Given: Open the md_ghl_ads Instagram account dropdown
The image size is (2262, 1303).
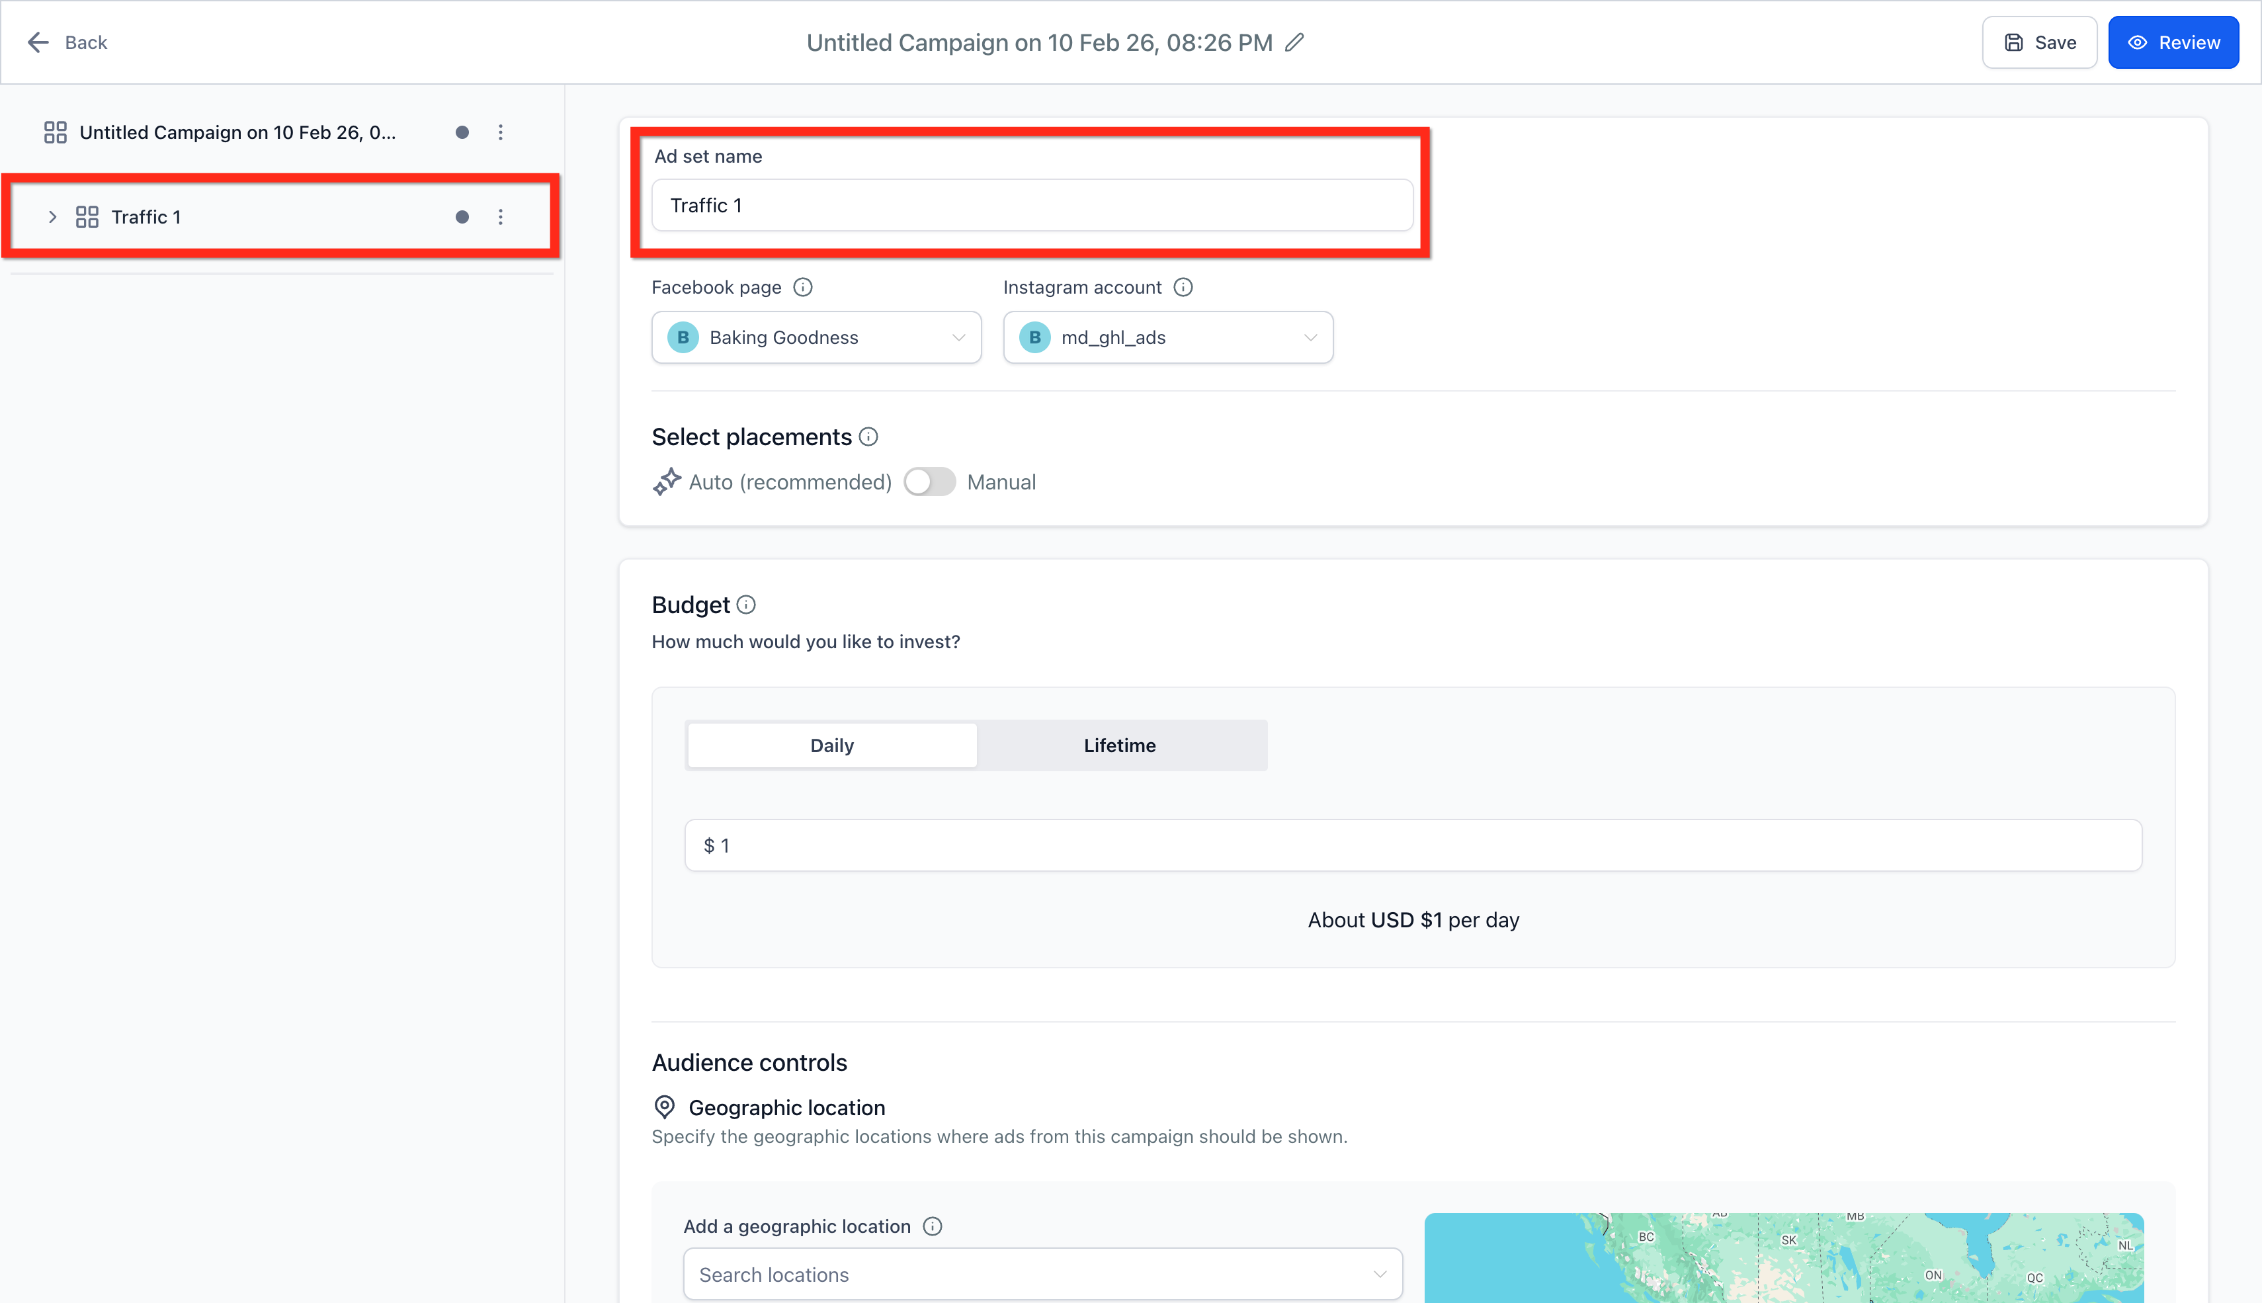Looking at the screenshot, I should click(1167, 337).
